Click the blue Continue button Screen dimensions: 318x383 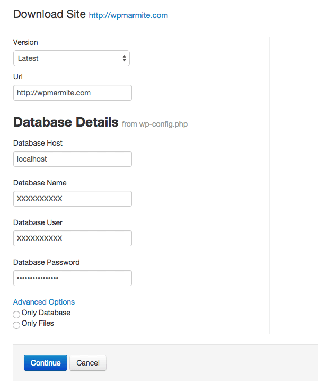click(46, 363)
